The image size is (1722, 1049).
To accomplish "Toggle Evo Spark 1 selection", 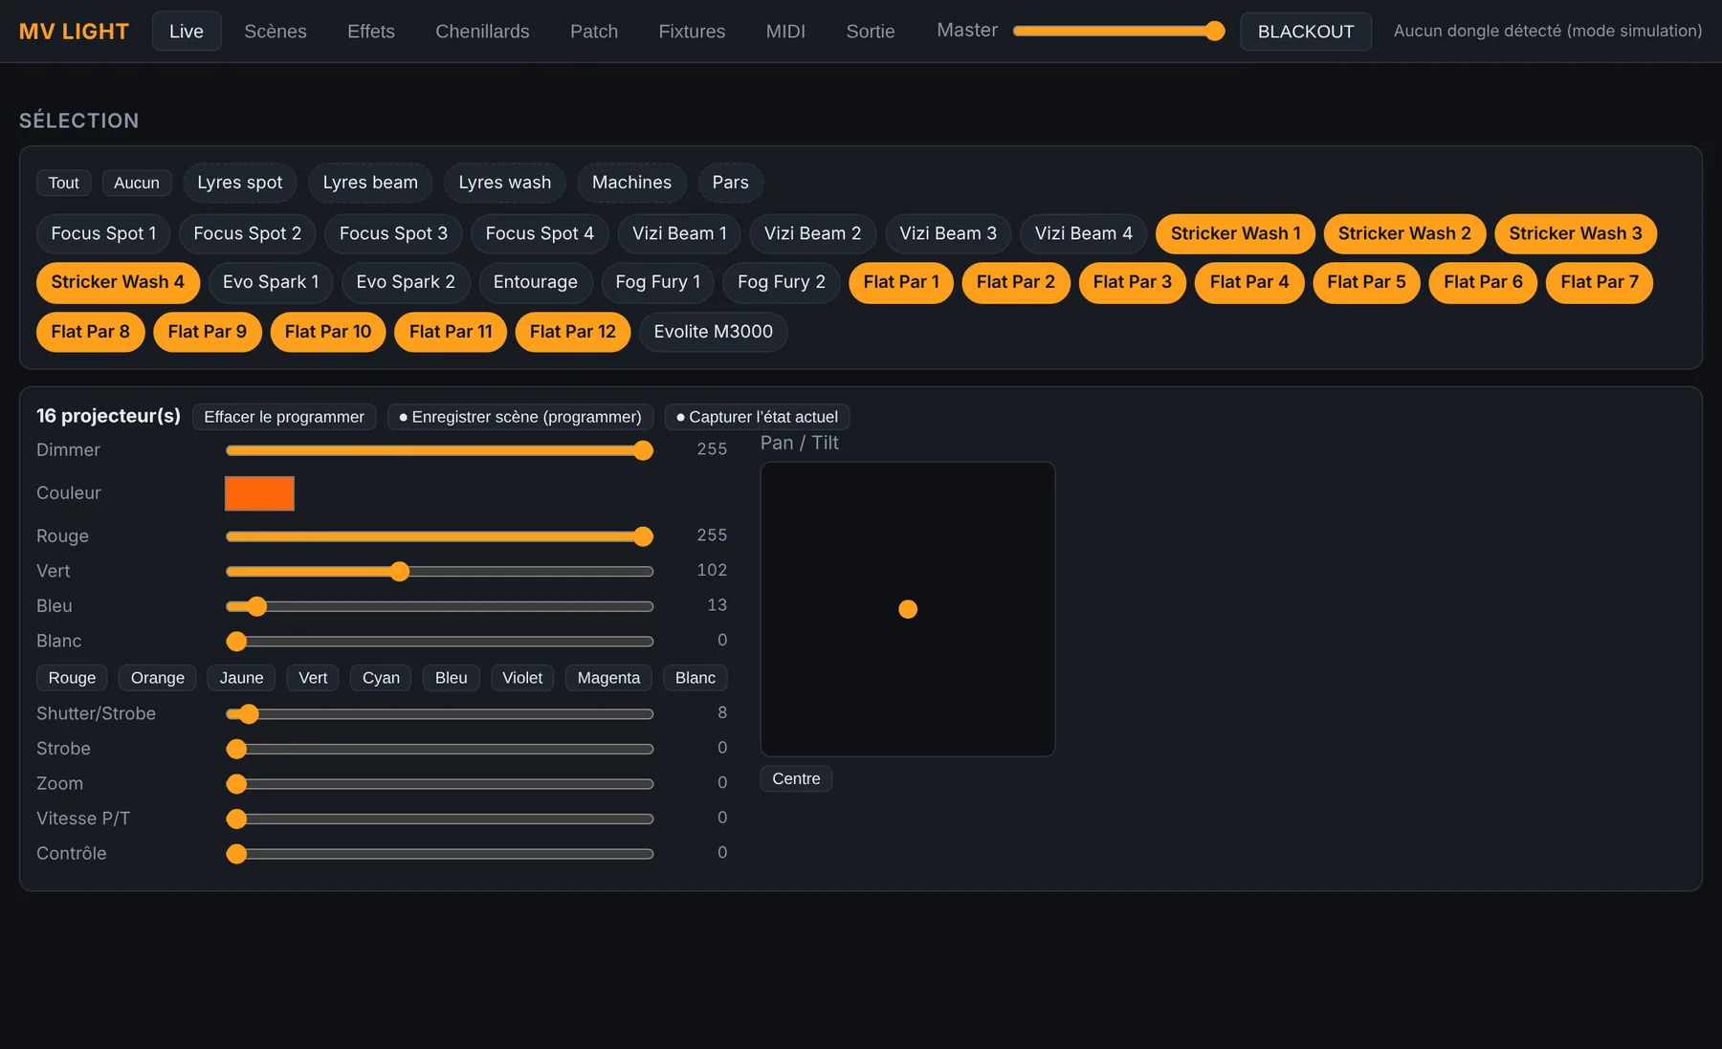I will [271, 282].
